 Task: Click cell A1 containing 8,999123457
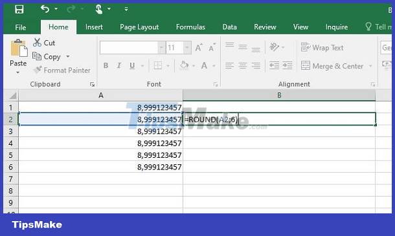101,107
